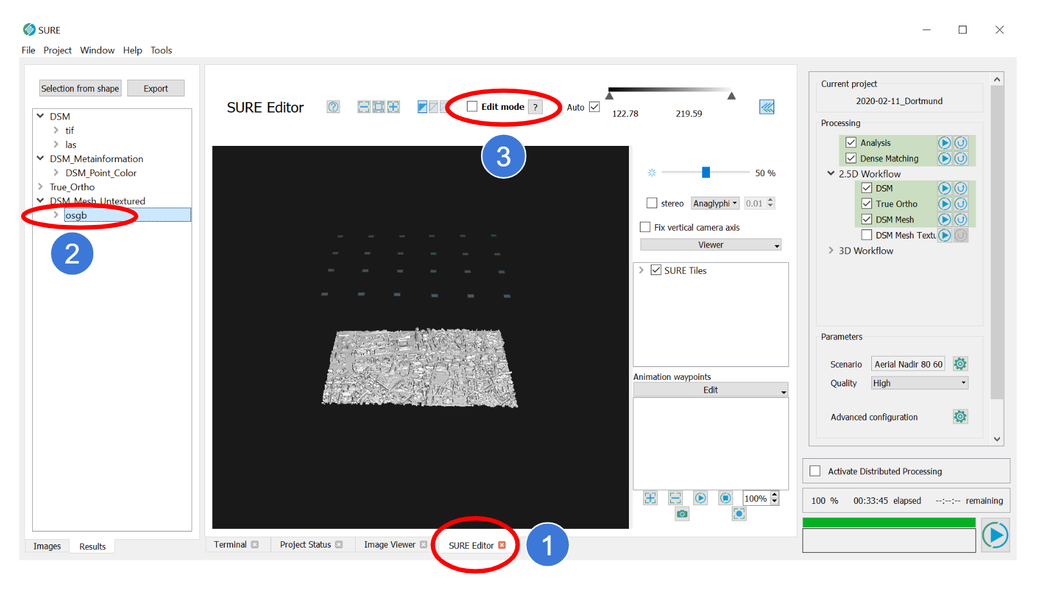Open the Viewer dropdown

[x=711, y=245]
